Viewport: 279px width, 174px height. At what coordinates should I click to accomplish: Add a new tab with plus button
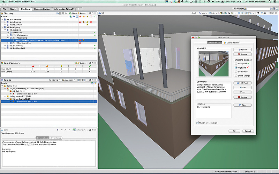pyautogui.click(x=79, y=9)
